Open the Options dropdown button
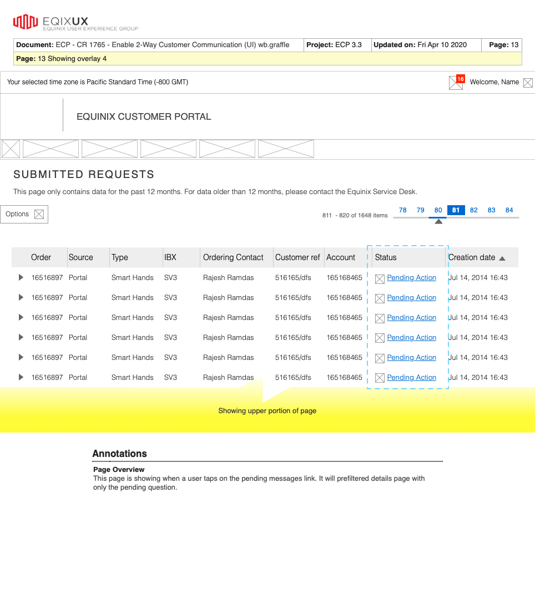This screenshot has height=610, width=535. tap(24, 215)
